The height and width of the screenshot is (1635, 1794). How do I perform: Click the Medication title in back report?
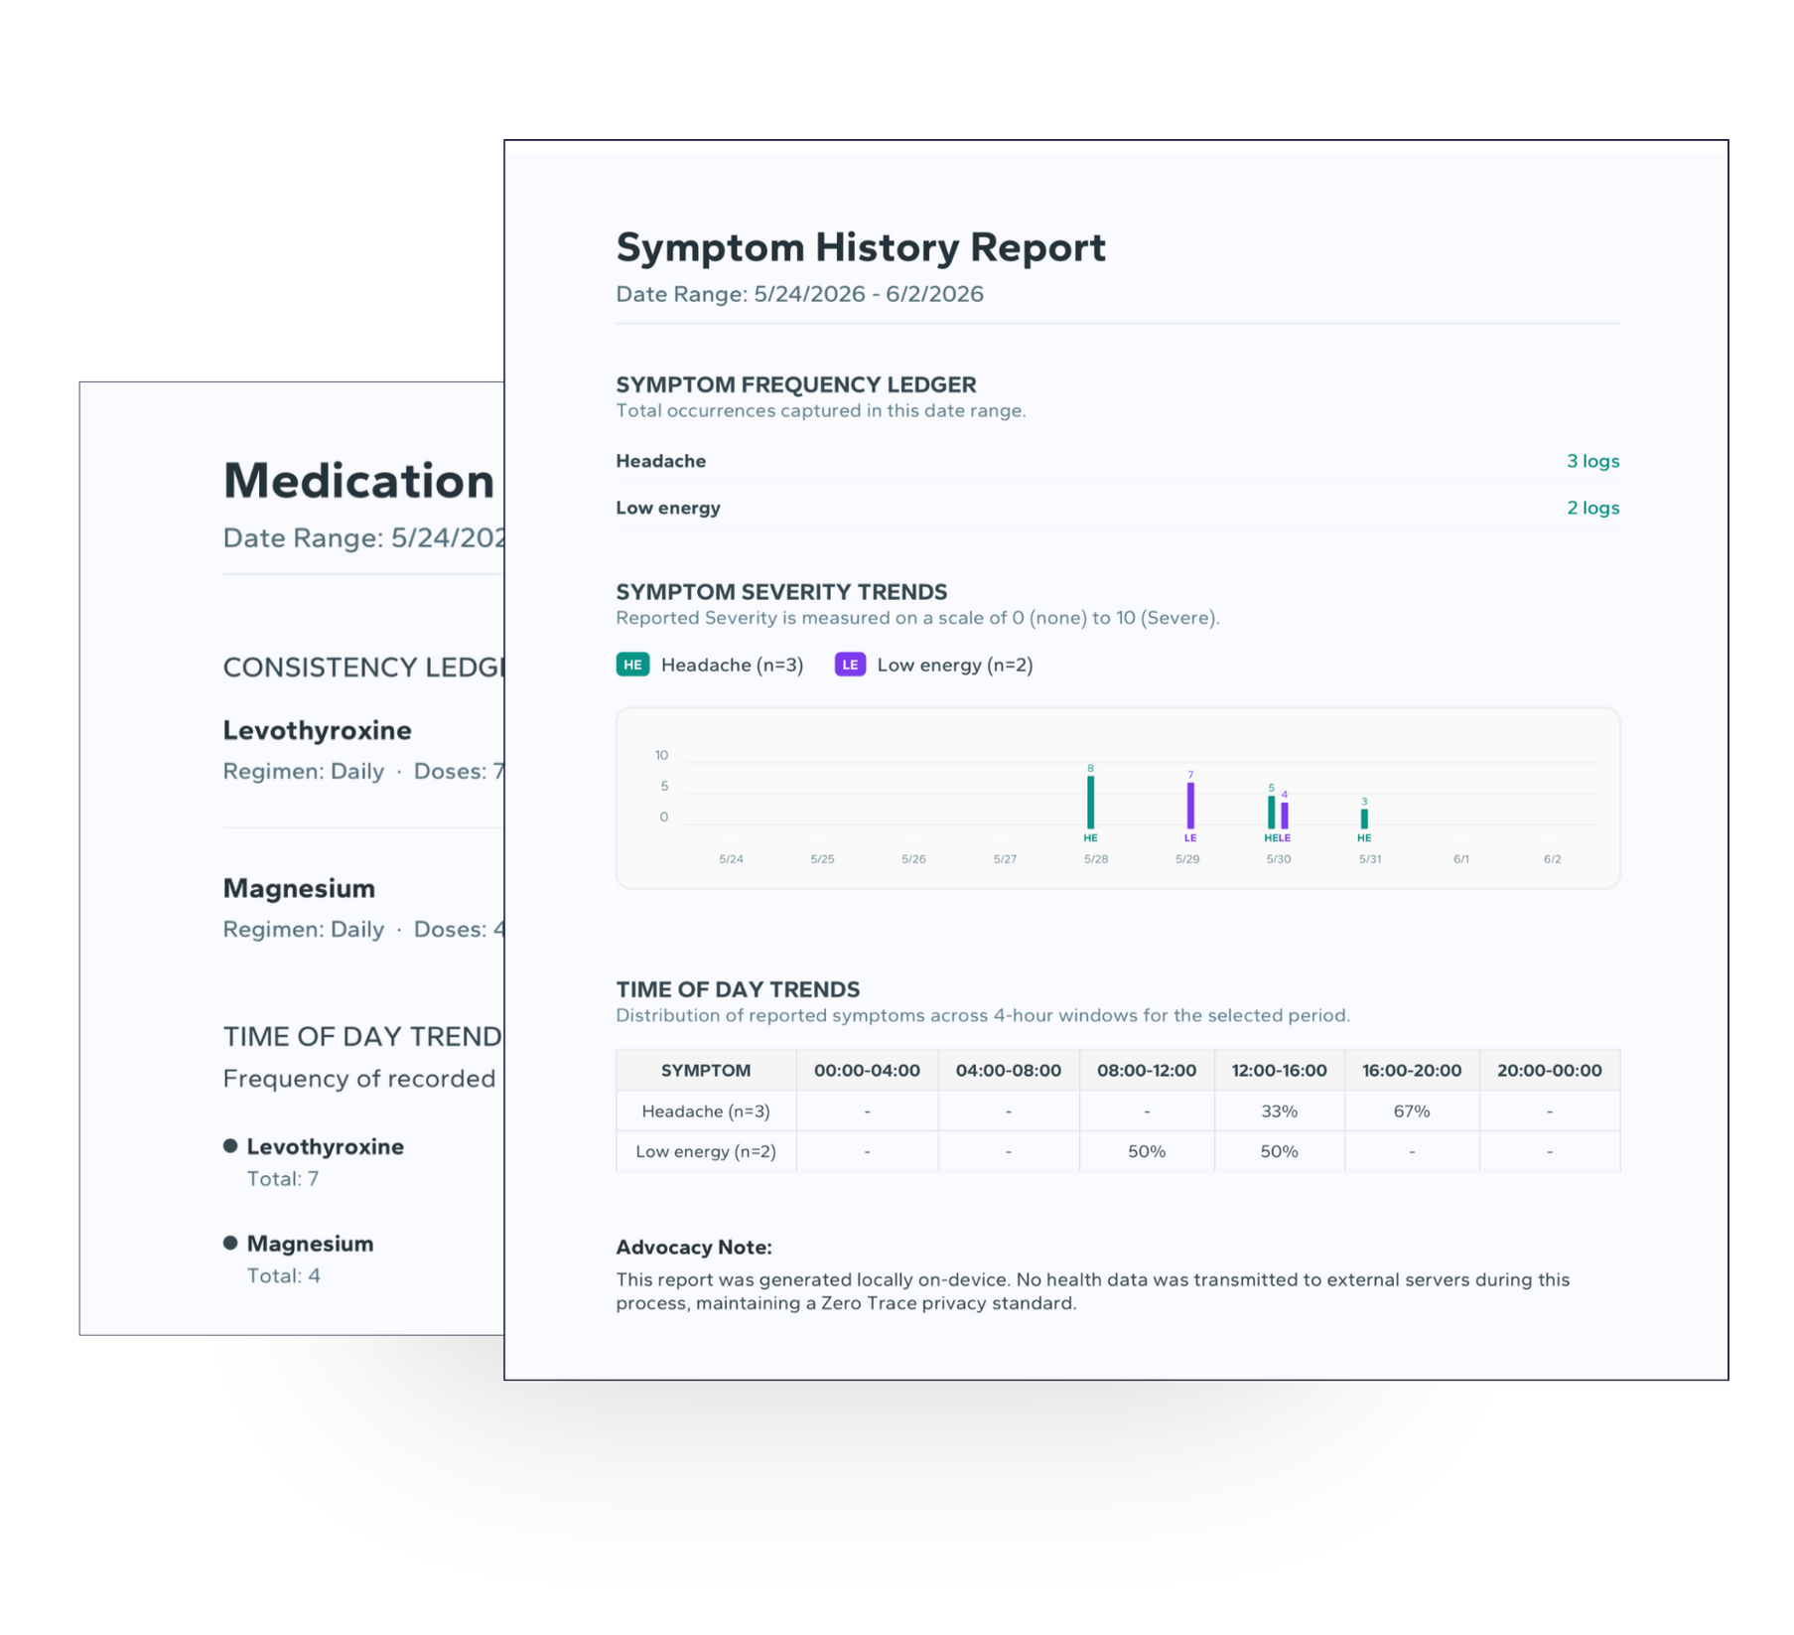click(358, 481)
